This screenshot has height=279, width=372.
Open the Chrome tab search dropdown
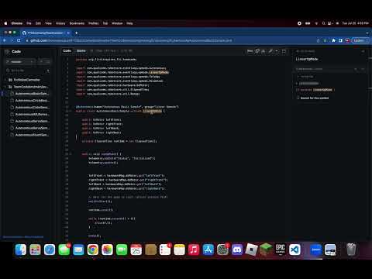coord(367,33)
